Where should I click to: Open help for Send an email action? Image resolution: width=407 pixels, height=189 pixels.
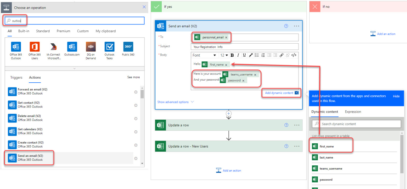[x=286, y=26]
